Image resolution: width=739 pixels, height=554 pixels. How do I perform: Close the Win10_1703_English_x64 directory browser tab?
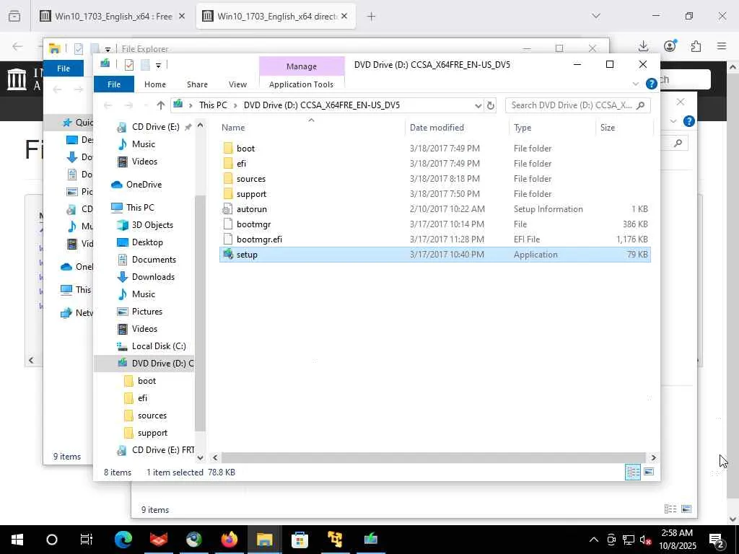point(344,17)
